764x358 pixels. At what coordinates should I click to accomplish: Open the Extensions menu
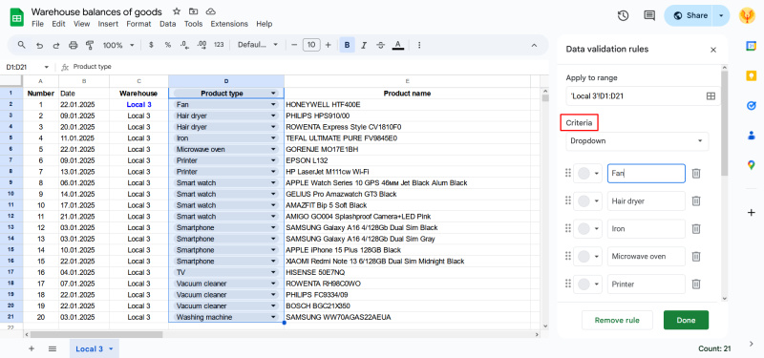tap(229, 23)
